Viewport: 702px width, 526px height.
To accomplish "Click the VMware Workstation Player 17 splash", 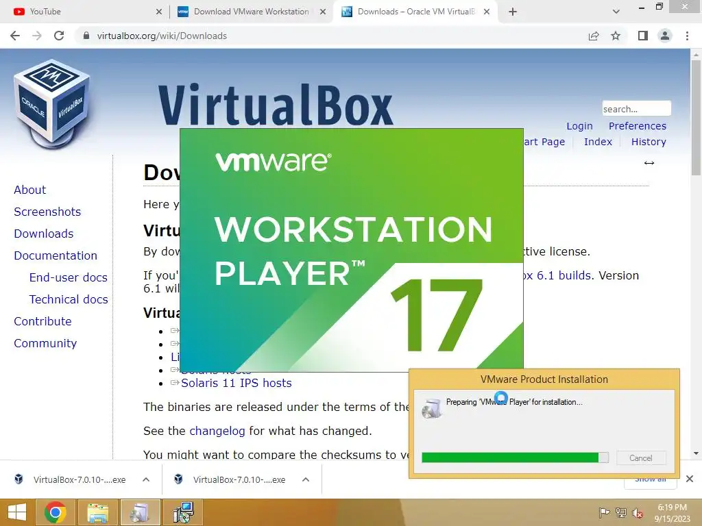I will [352, 249].
